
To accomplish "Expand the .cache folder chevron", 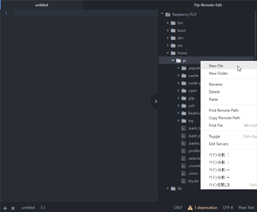I will [x=178, y=75].
